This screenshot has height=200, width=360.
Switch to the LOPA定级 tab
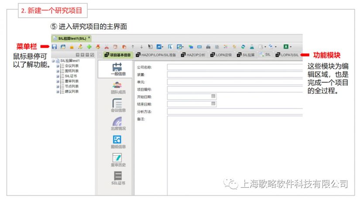(221, 55)
